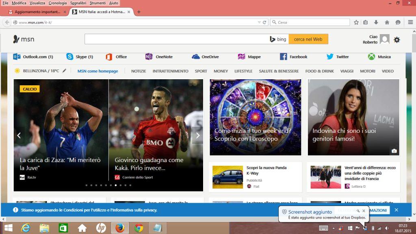The image size is (416, 234).
Task: Open File Explorer from the taskbar
Action: pyautogui.click(x=44, y=228)
